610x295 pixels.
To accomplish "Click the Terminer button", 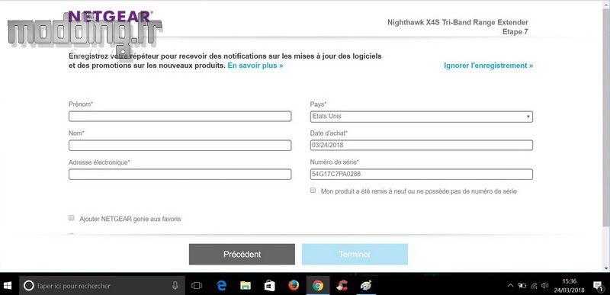I will pos(355,254).
